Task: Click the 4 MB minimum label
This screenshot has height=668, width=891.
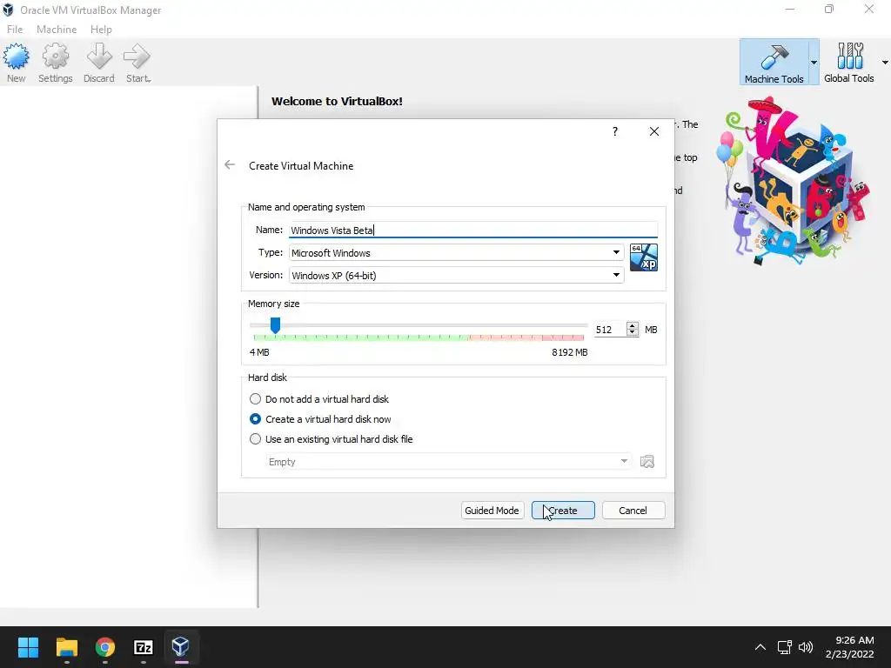Action: coord(259,352)
